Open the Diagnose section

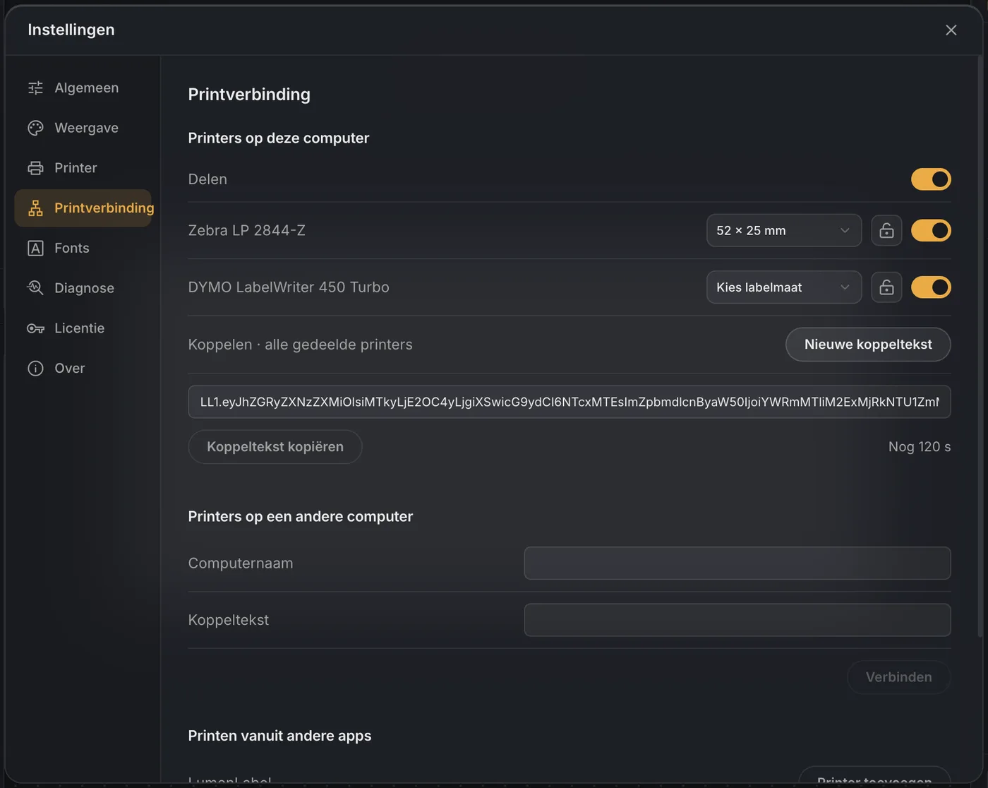pos(83,288)
